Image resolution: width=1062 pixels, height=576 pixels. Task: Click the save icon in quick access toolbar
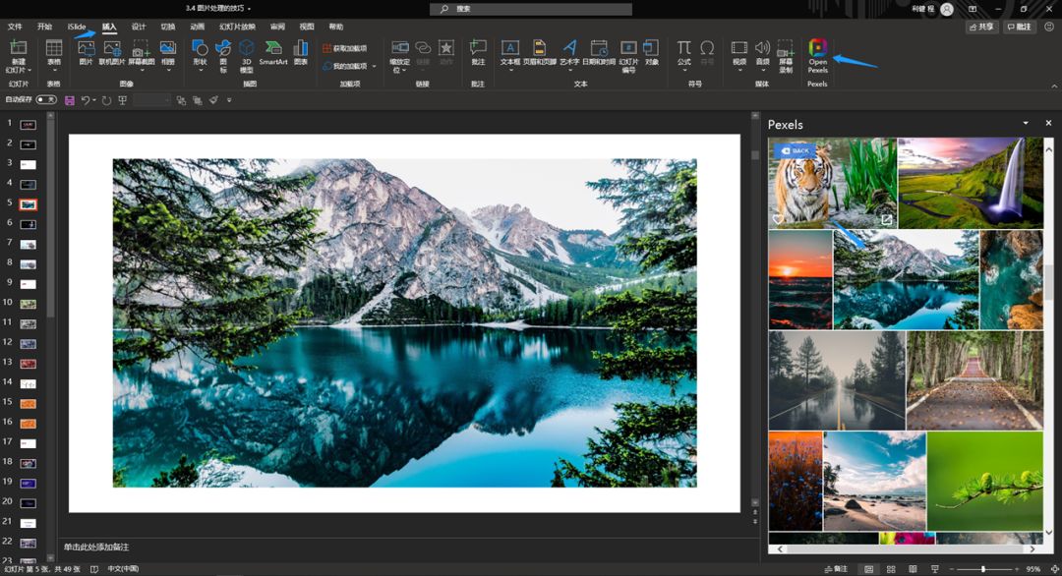[x=69, y=100]
